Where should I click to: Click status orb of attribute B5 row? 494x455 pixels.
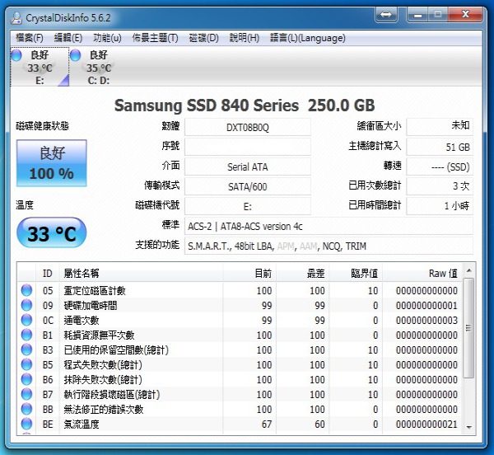pos(26,364)
